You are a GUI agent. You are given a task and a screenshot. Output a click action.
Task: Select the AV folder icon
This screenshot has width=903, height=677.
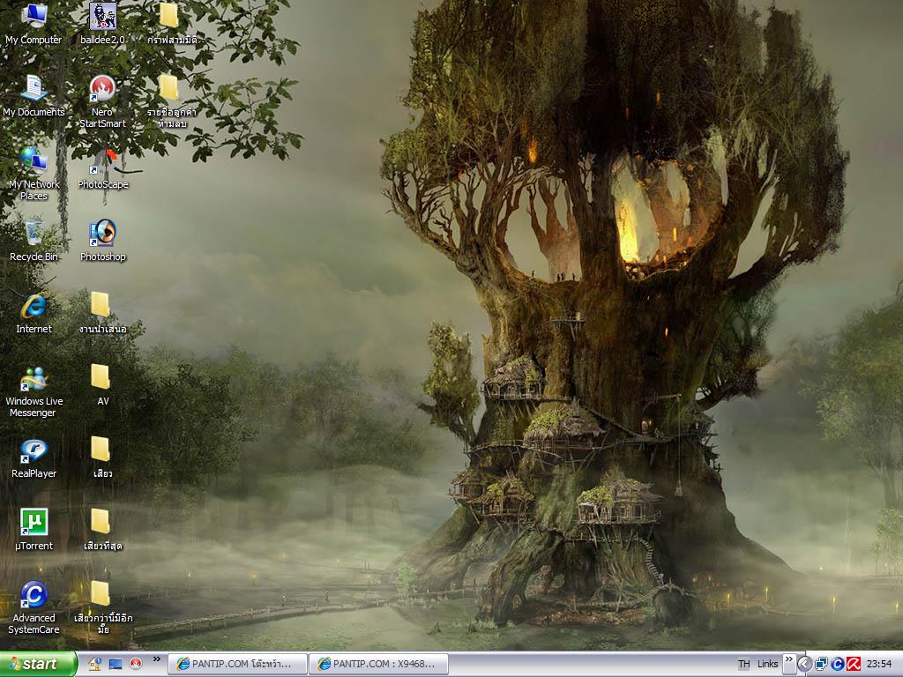click(102, 386)
